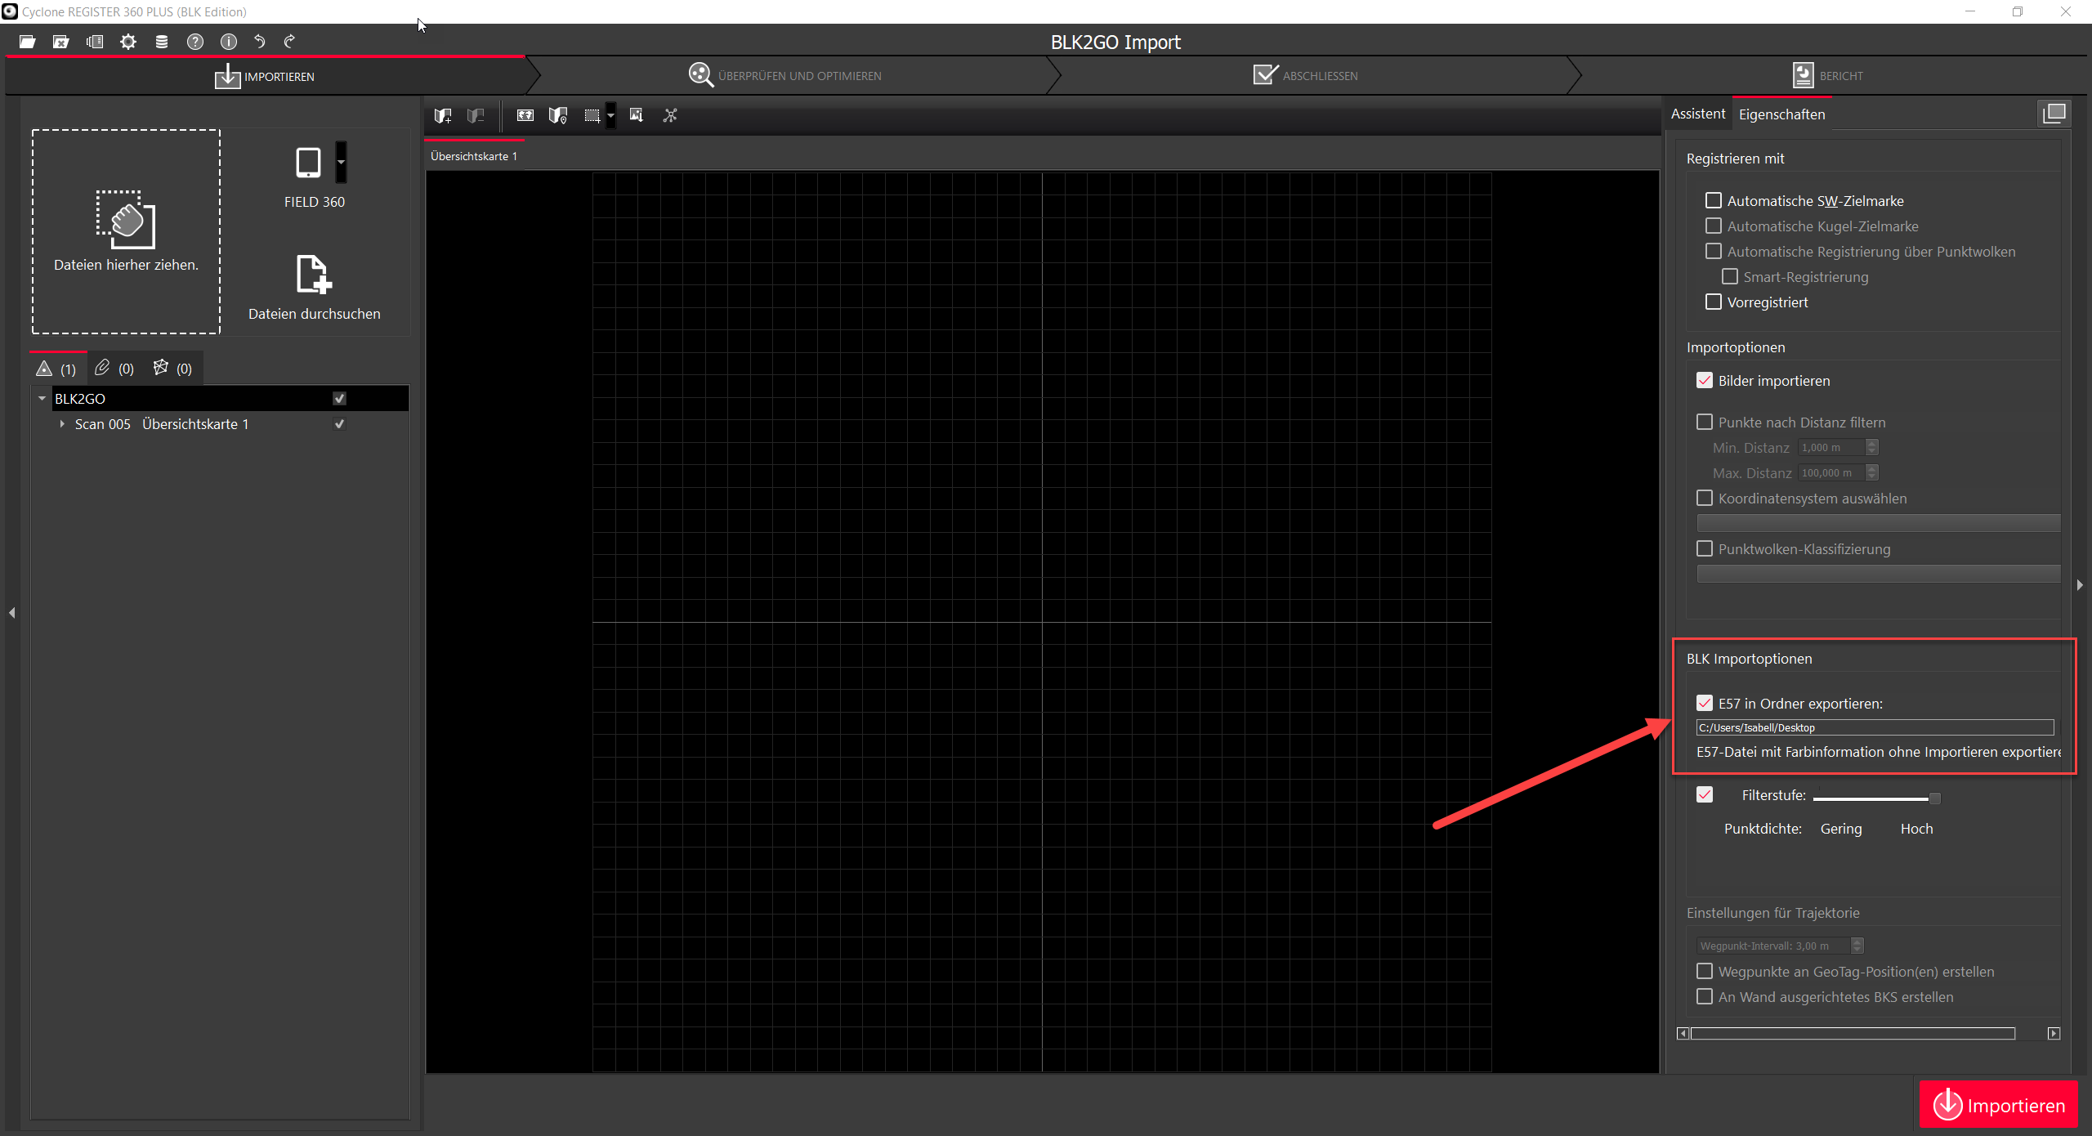Toggle E57 in Ordner exportieren checkbox
This screenshot has width=2092, height=1136.
[1705, 703]
